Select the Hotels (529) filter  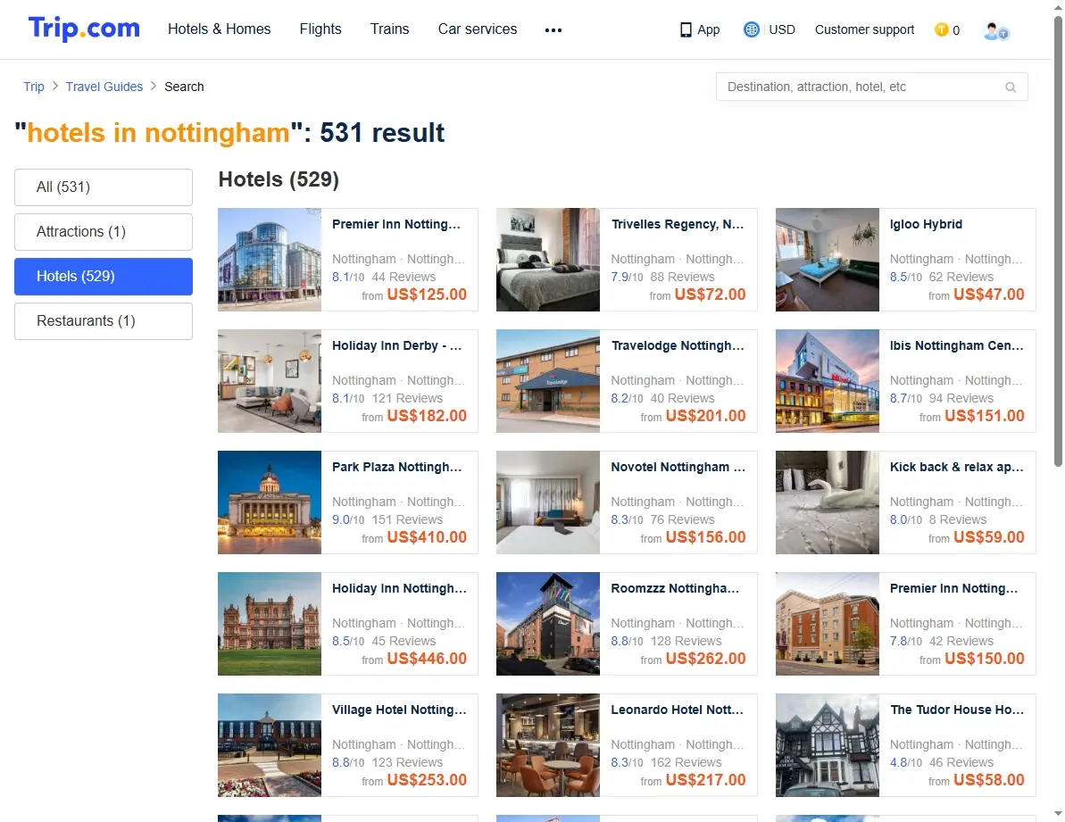click(104, 277)
